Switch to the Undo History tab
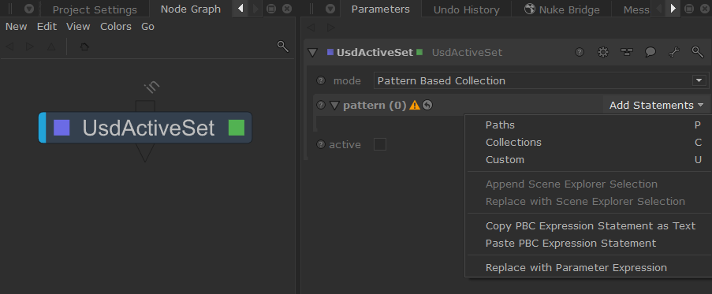The height and width of the screenshot is (294, 712). tap(466, 9)
